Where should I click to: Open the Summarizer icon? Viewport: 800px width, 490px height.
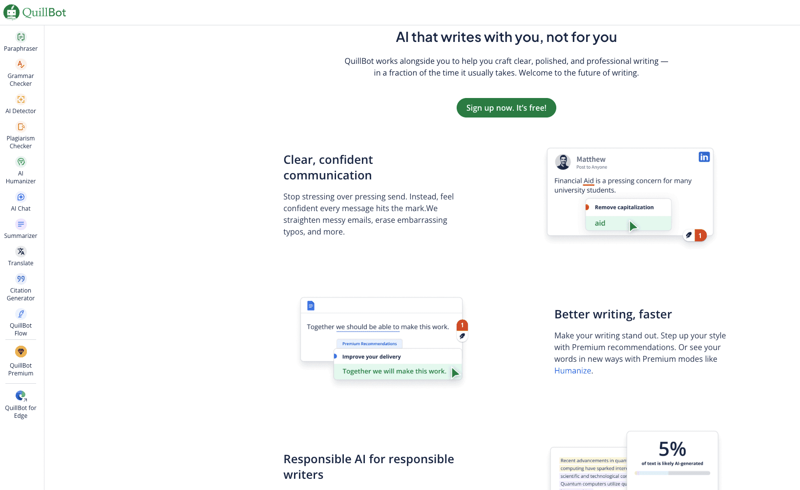pos(21,224)
